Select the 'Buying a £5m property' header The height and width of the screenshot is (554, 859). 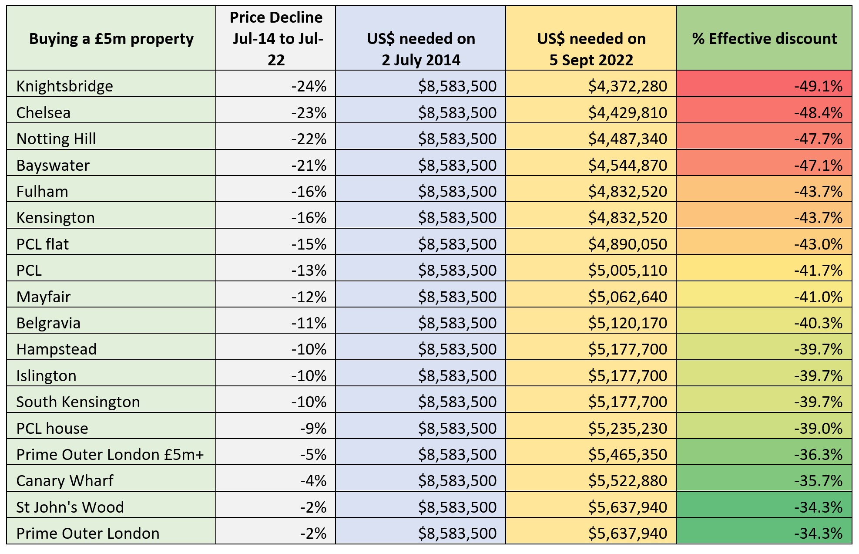(x=111, y=39)
